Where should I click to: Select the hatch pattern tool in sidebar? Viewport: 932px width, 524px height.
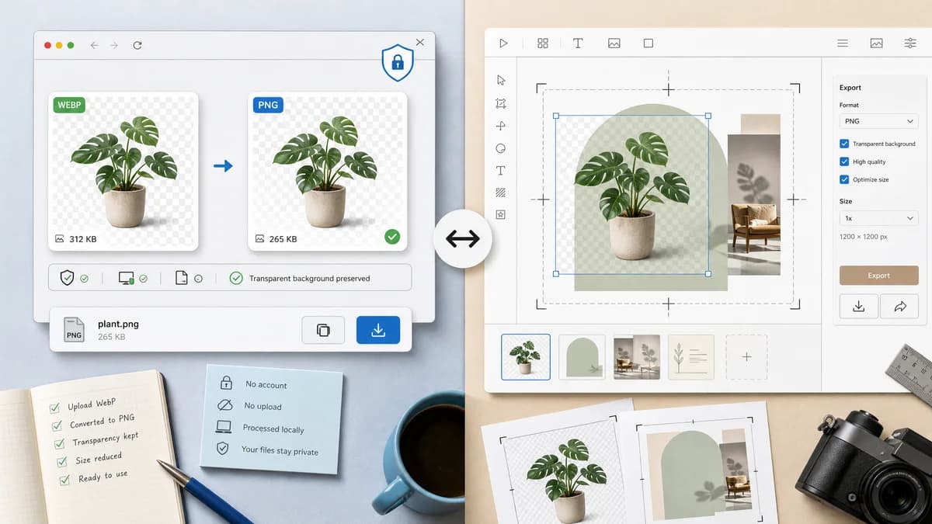pos(501,193)
